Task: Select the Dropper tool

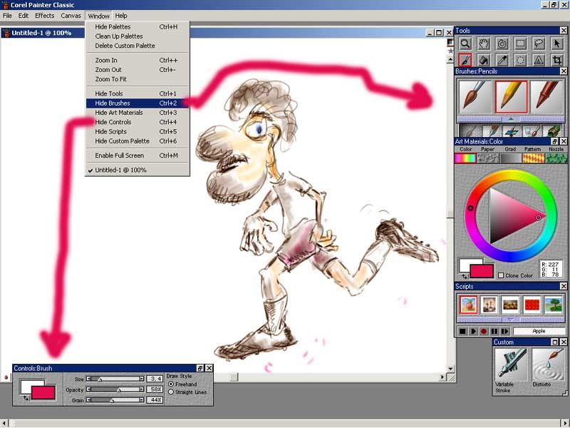Action: 502,60
